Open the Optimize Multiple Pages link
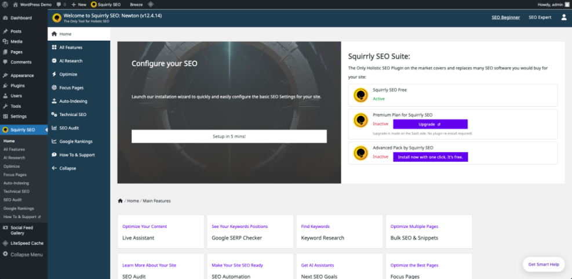 pyautogui.click(x=414, y=226)
